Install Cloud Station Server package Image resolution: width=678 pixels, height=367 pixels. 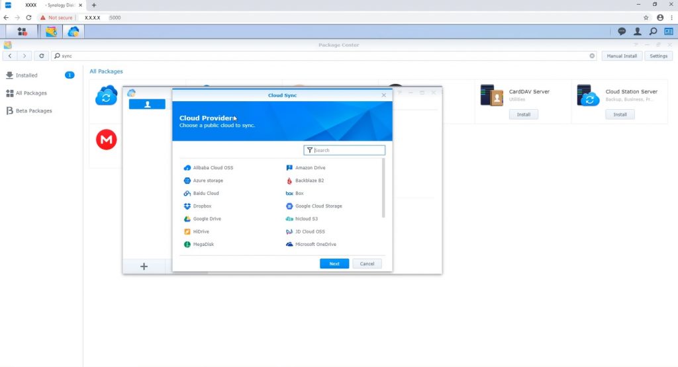tap(620, 114)
